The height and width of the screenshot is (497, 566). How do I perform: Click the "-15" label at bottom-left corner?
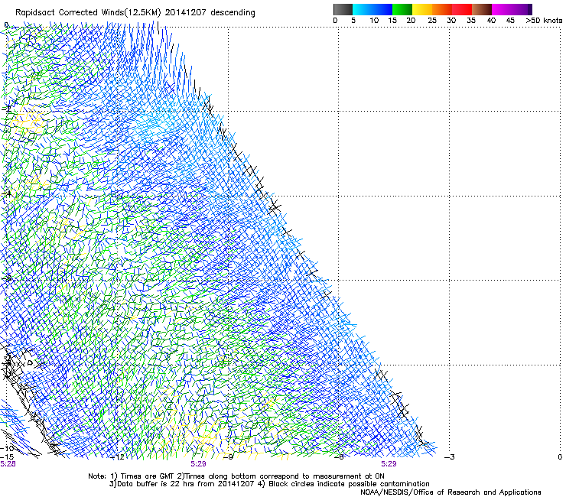(7, 457)
